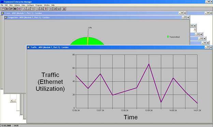The width and height of the screenshot is (213, 127).
Task: Click the third icon in the main toolbar
Action: point(11,9)
